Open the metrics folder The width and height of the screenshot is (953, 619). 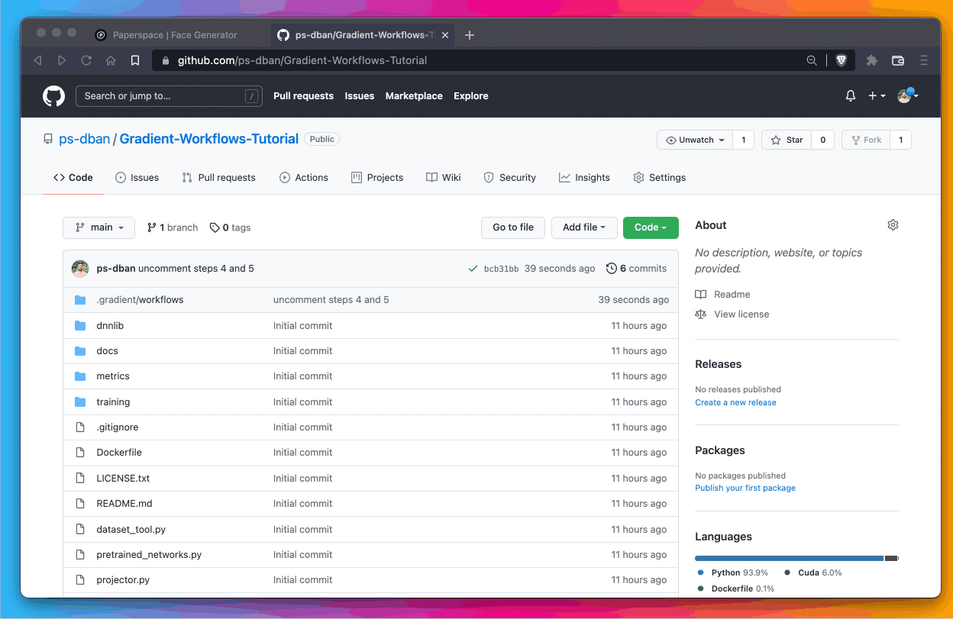[113, 376]
